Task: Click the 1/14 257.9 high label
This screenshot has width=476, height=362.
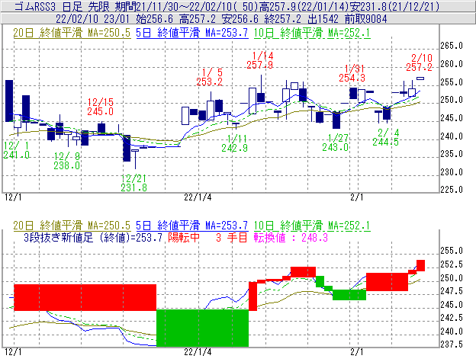Action: (260, 60)
